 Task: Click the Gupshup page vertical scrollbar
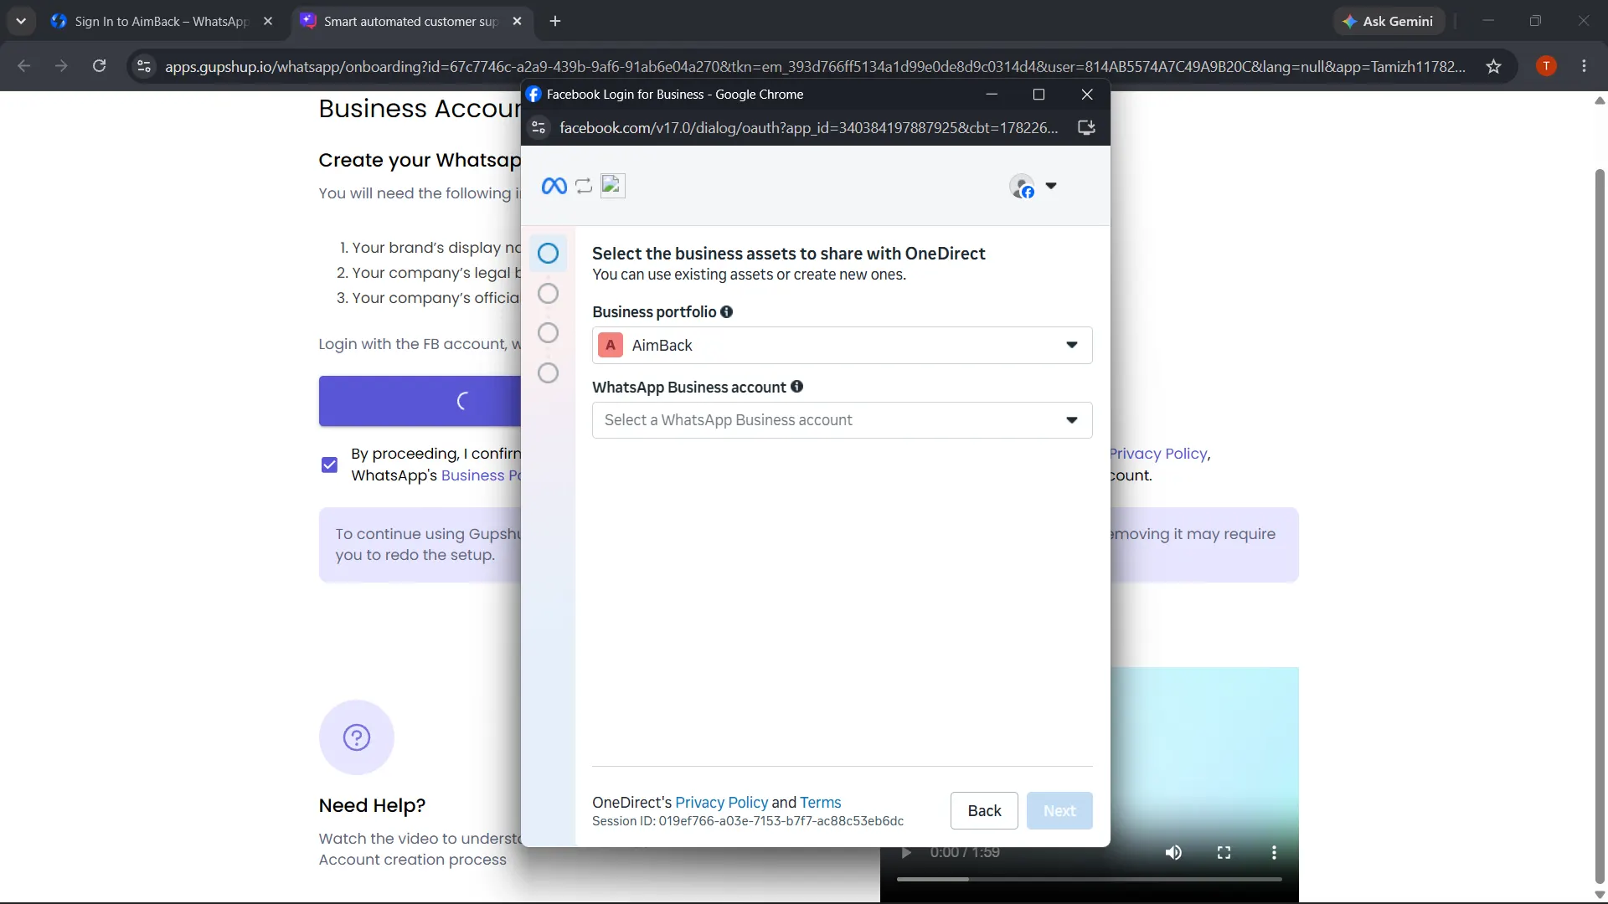pos(1599,526)
